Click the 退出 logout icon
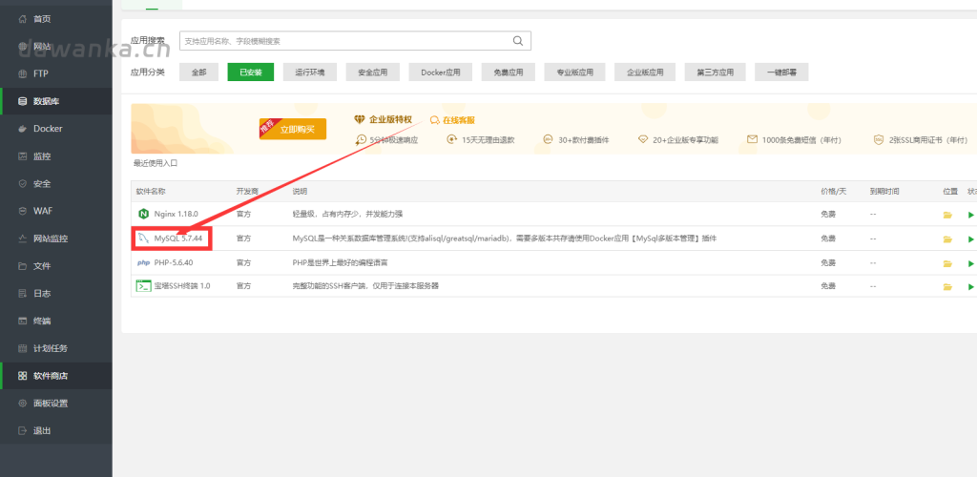 point(23,430)
